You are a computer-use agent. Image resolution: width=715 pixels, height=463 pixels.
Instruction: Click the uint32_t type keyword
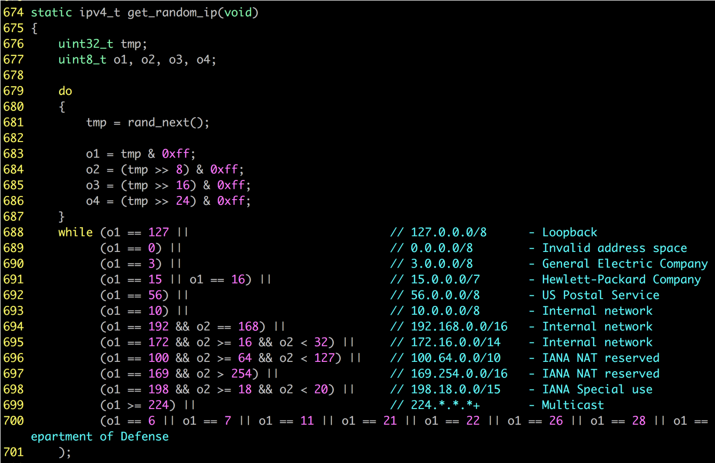click(x=86, y=44)
